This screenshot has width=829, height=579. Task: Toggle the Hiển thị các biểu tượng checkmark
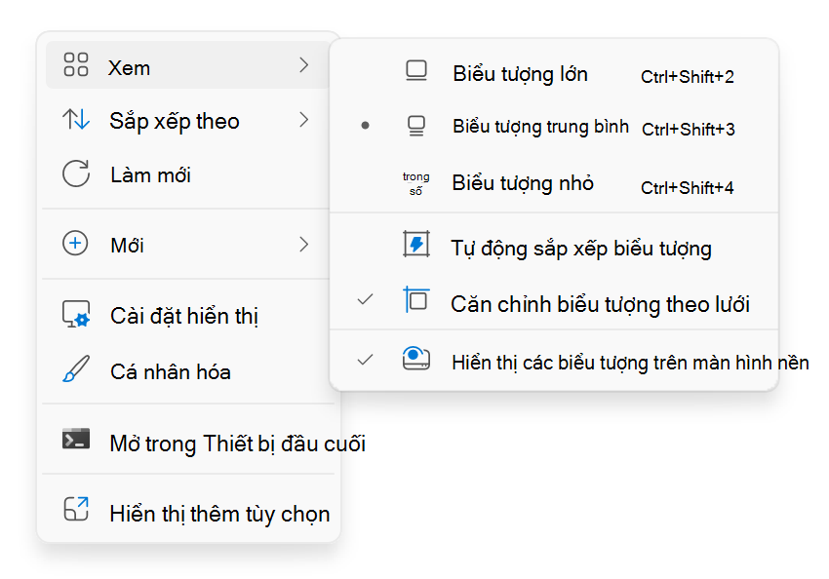(x=366, y=360)
